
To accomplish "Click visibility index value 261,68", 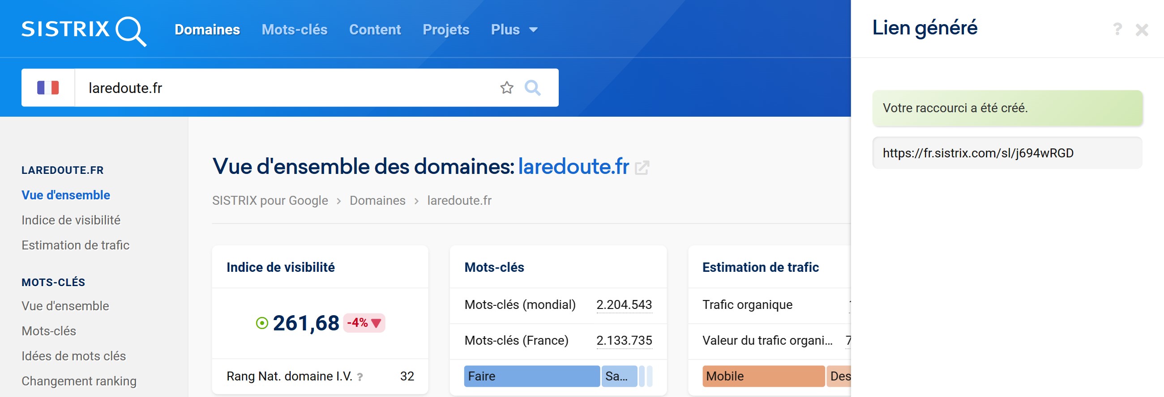I will [x=306, y=323].
